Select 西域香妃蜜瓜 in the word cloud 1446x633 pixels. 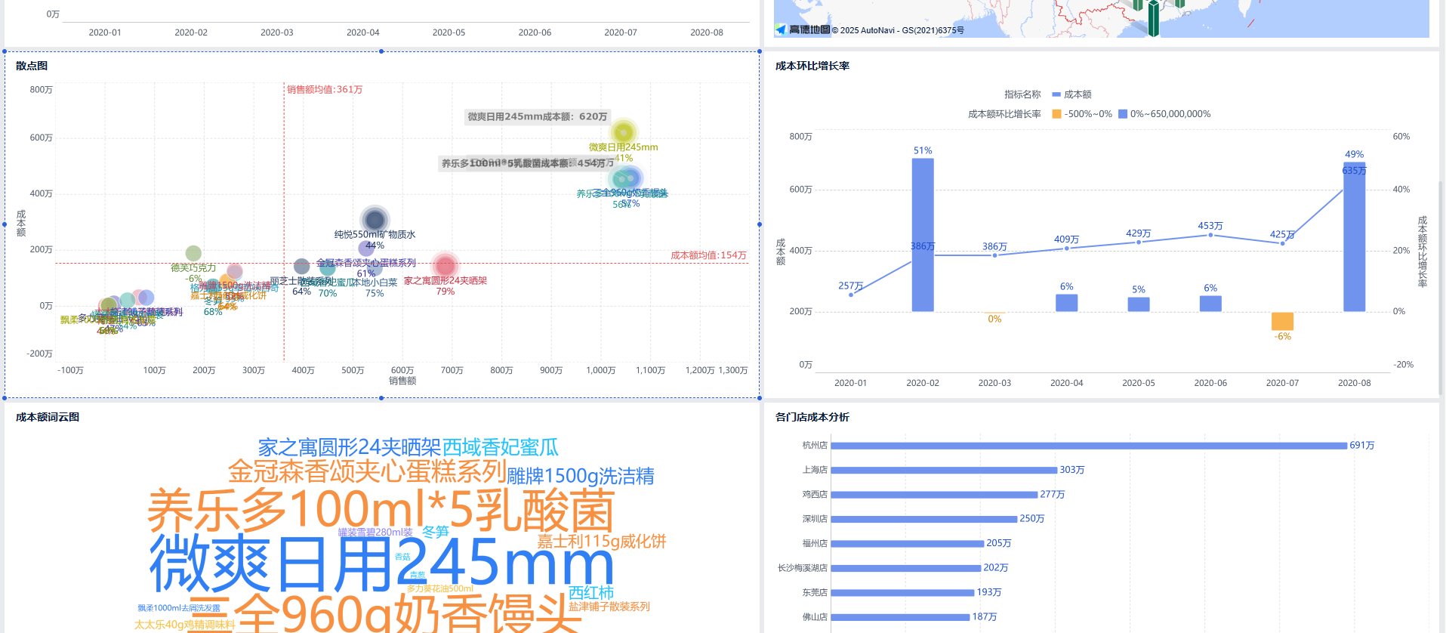coord(500,447)
